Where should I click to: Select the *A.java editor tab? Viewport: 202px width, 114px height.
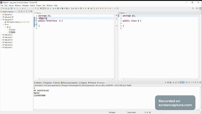(x=39, y=13)
